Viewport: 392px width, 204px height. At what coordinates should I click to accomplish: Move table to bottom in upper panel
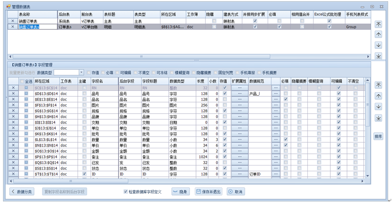click(x=379, y=56)
